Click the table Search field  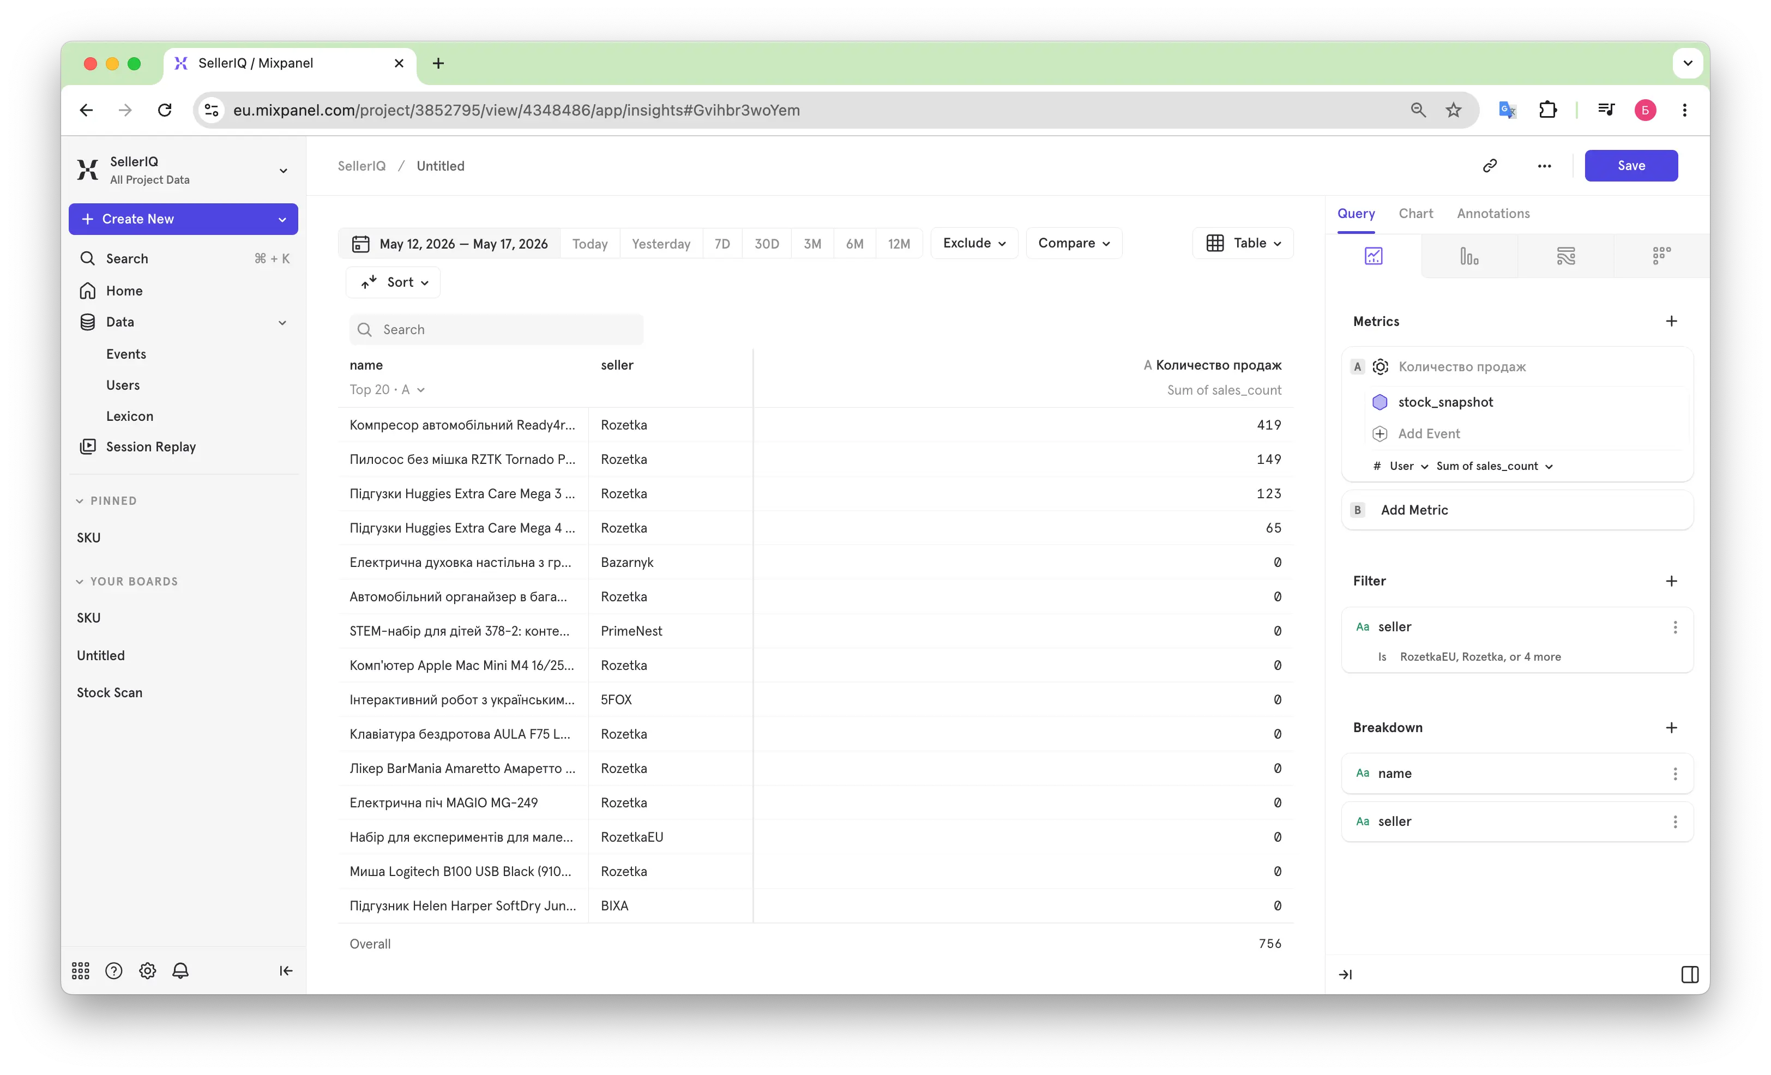496,329
